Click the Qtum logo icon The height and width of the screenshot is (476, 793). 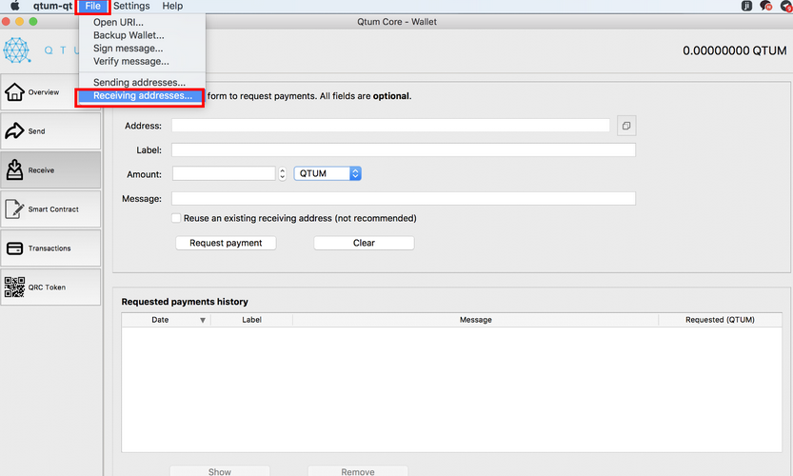coord(17,50)
